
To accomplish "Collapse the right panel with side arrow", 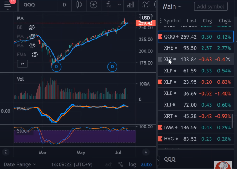I will point(158,161).
